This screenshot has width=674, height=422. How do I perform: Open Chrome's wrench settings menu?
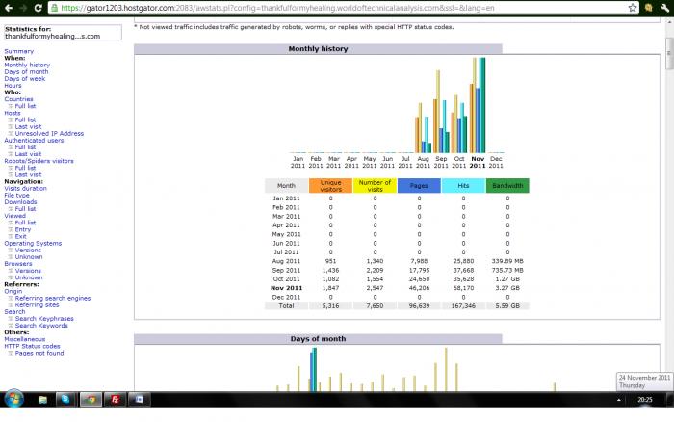pyautogui.click(x=665, y=8)
